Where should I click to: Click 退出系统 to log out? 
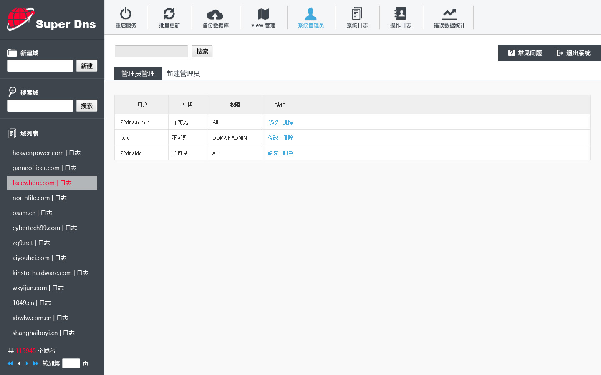click(x=573, y=53)
